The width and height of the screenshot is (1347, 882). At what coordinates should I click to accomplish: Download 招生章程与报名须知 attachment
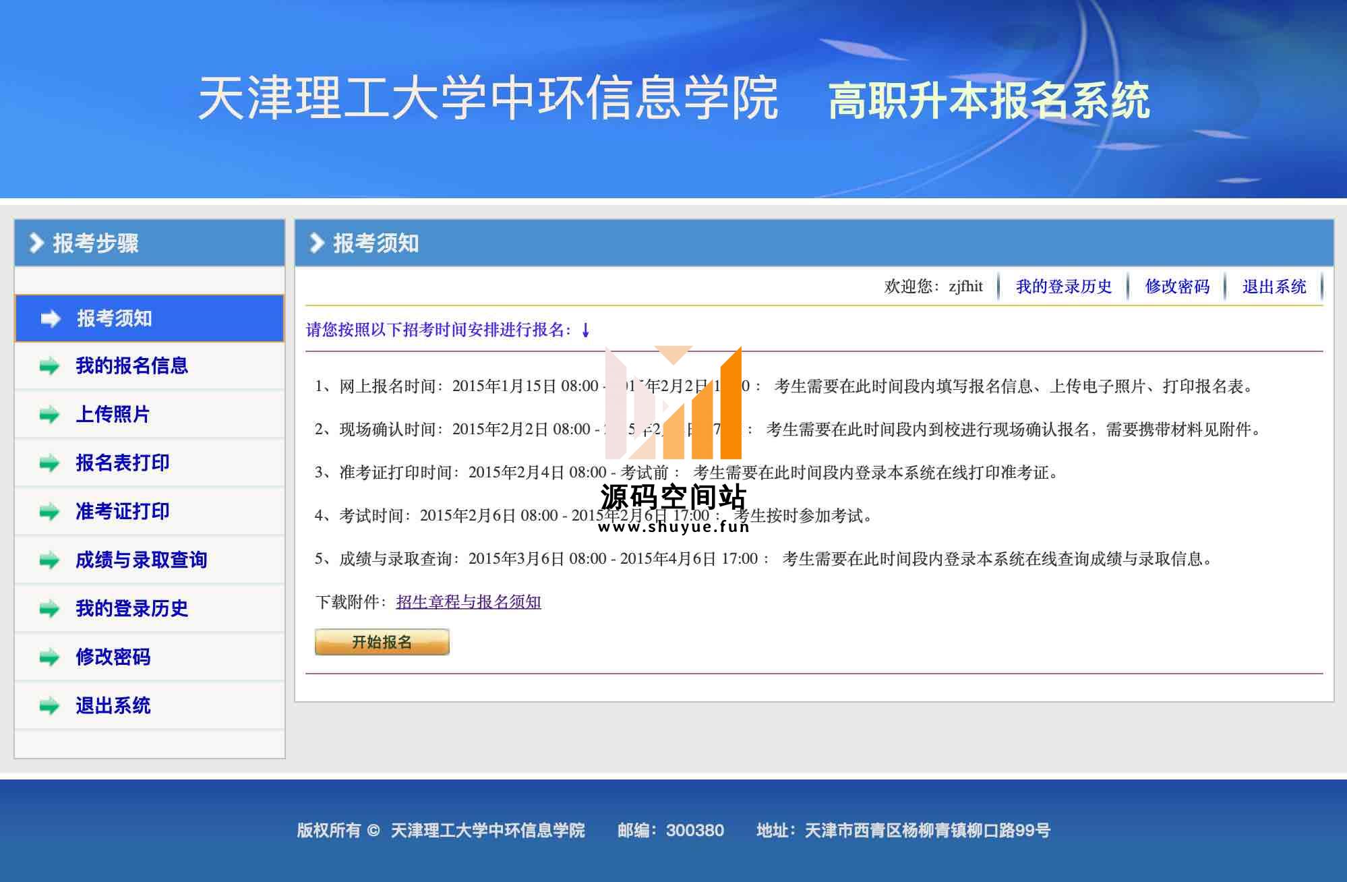[x=469, y=601]
